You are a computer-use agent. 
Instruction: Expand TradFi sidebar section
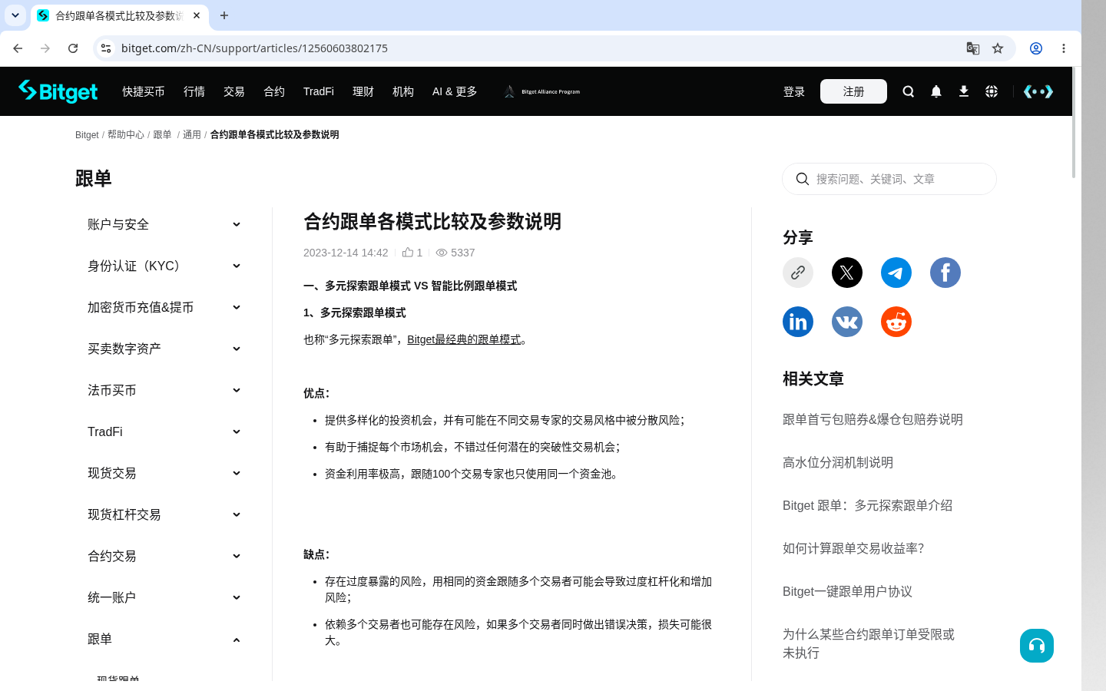pos(164,431)
